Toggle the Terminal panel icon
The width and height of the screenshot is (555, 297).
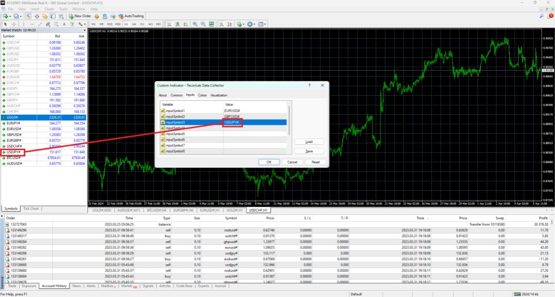pos(53,16)
